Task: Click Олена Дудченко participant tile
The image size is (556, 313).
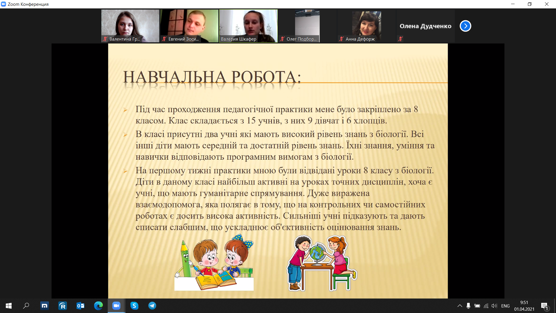Action: tap(425, 26)
